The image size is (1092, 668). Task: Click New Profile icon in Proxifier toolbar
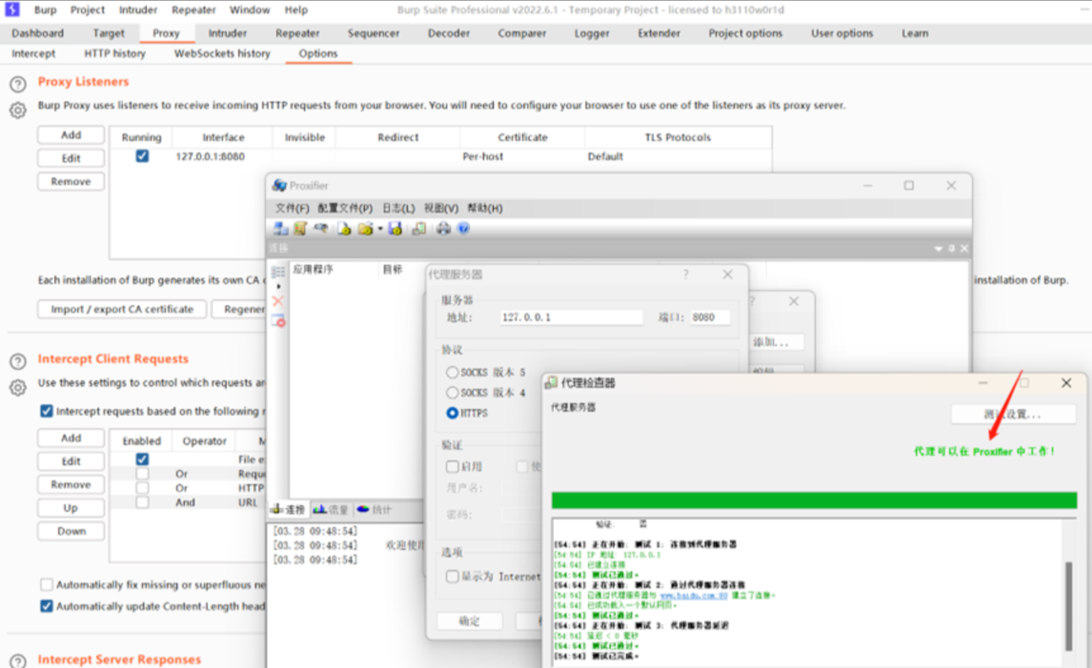pos(344,228)
